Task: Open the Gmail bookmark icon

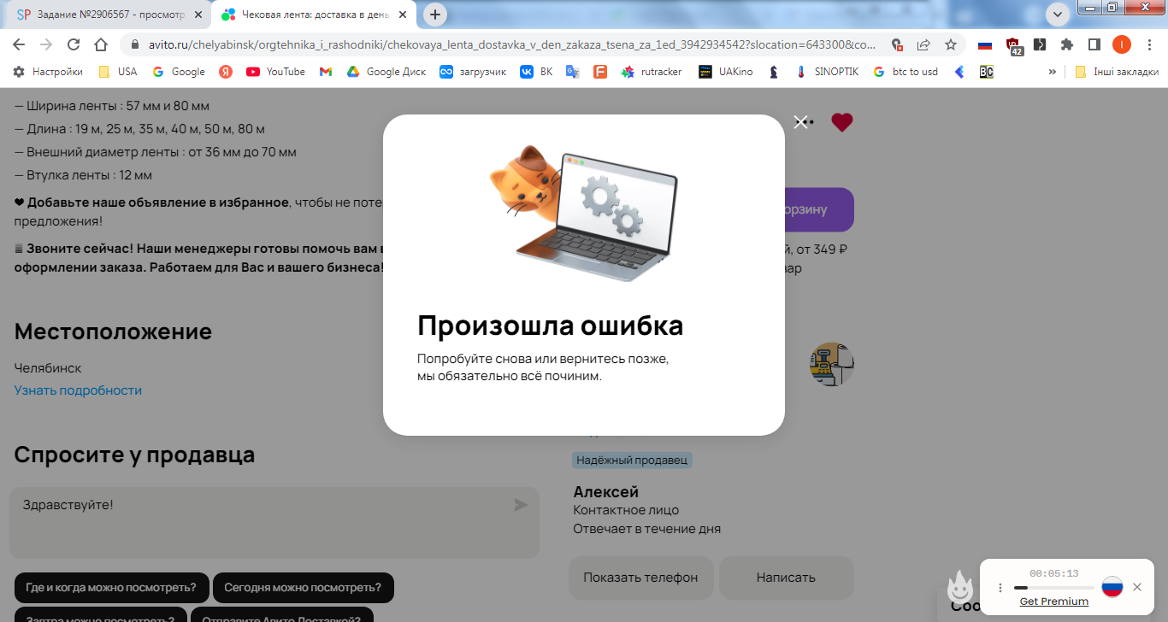Action: 326,72
